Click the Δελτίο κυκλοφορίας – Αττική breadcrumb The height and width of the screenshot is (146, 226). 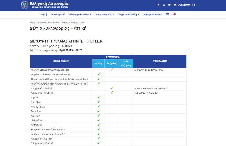(73, 23)
